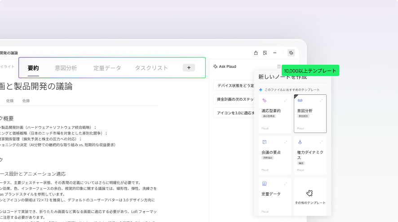The image size is (398, 222).
Task: Click the デバイス状態 suggested question
Action: tap(234, 85)
